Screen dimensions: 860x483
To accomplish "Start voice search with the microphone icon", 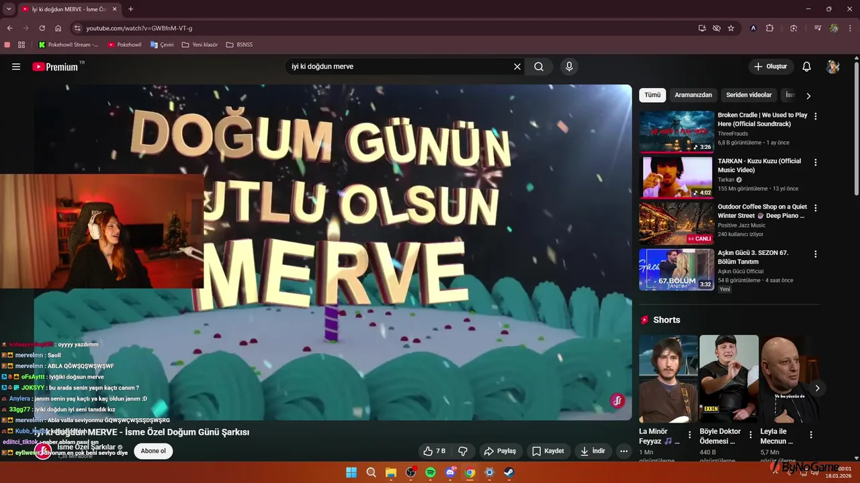I will coord(569,66).
